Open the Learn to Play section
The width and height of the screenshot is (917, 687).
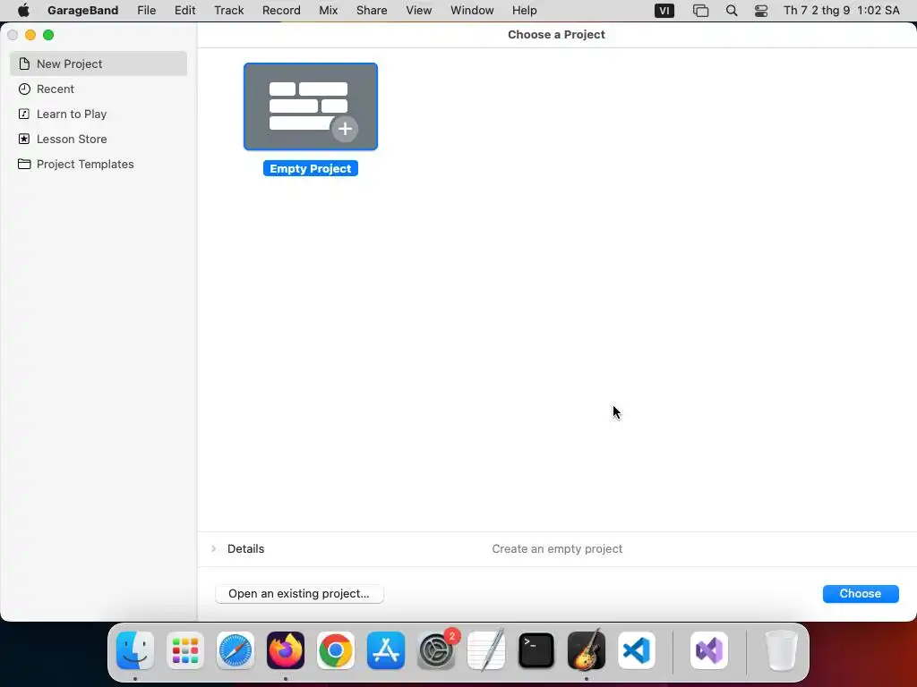(99, 114)
